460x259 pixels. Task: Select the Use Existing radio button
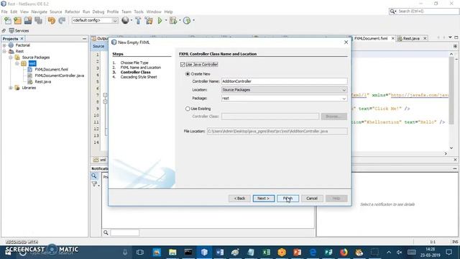click(x=188, y=109)
